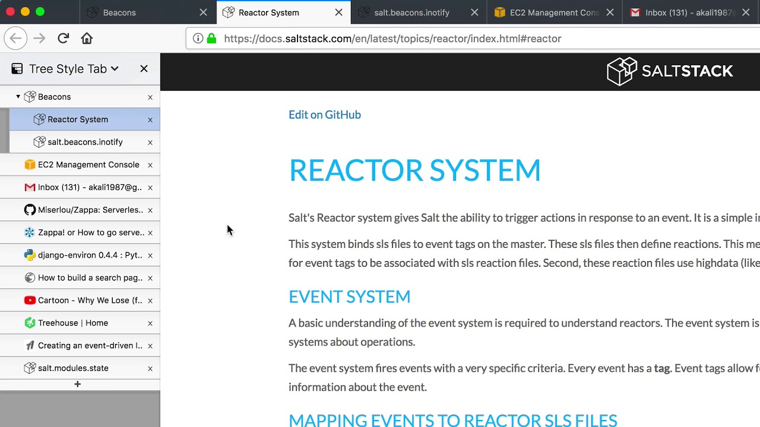
Task: Click the green padlock security icon
Action: pos(211,39)
